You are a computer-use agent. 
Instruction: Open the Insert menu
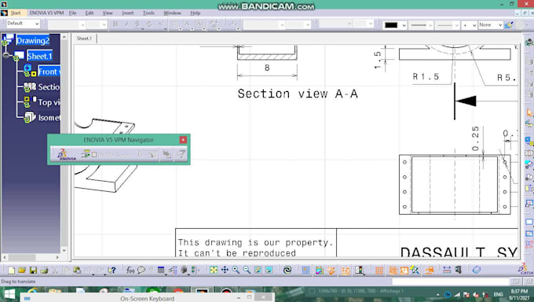(128, 13)
